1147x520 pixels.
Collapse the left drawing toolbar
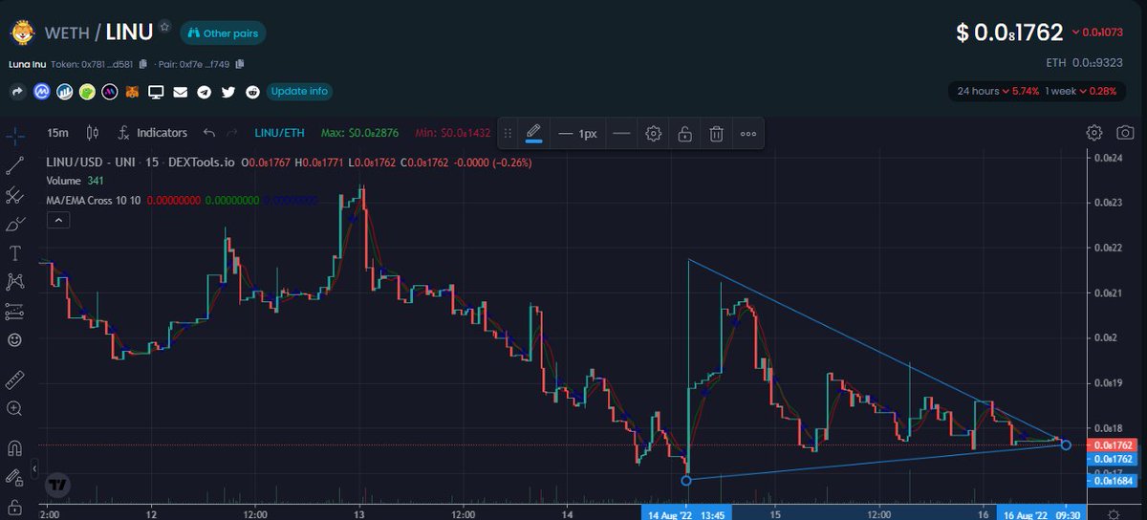pos(35,470)
